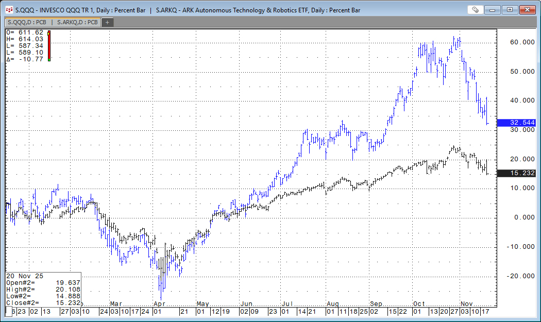Select the S.ARKQ,D : PCB tab label
The image size is (541, 322).
[x=77, y=22]
